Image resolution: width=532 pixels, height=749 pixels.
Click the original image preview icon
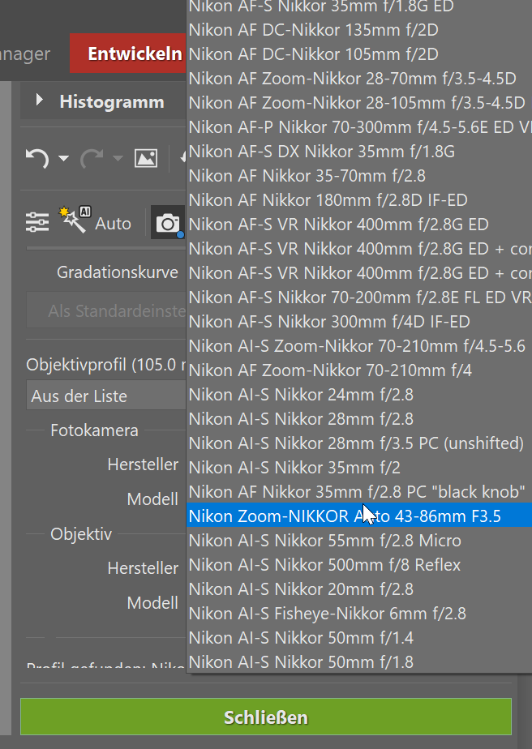(145, 158)
